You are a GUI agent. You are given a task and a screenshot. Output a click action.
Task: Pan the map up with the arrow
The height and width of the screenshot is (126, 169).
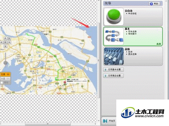[x=5, y=38]
